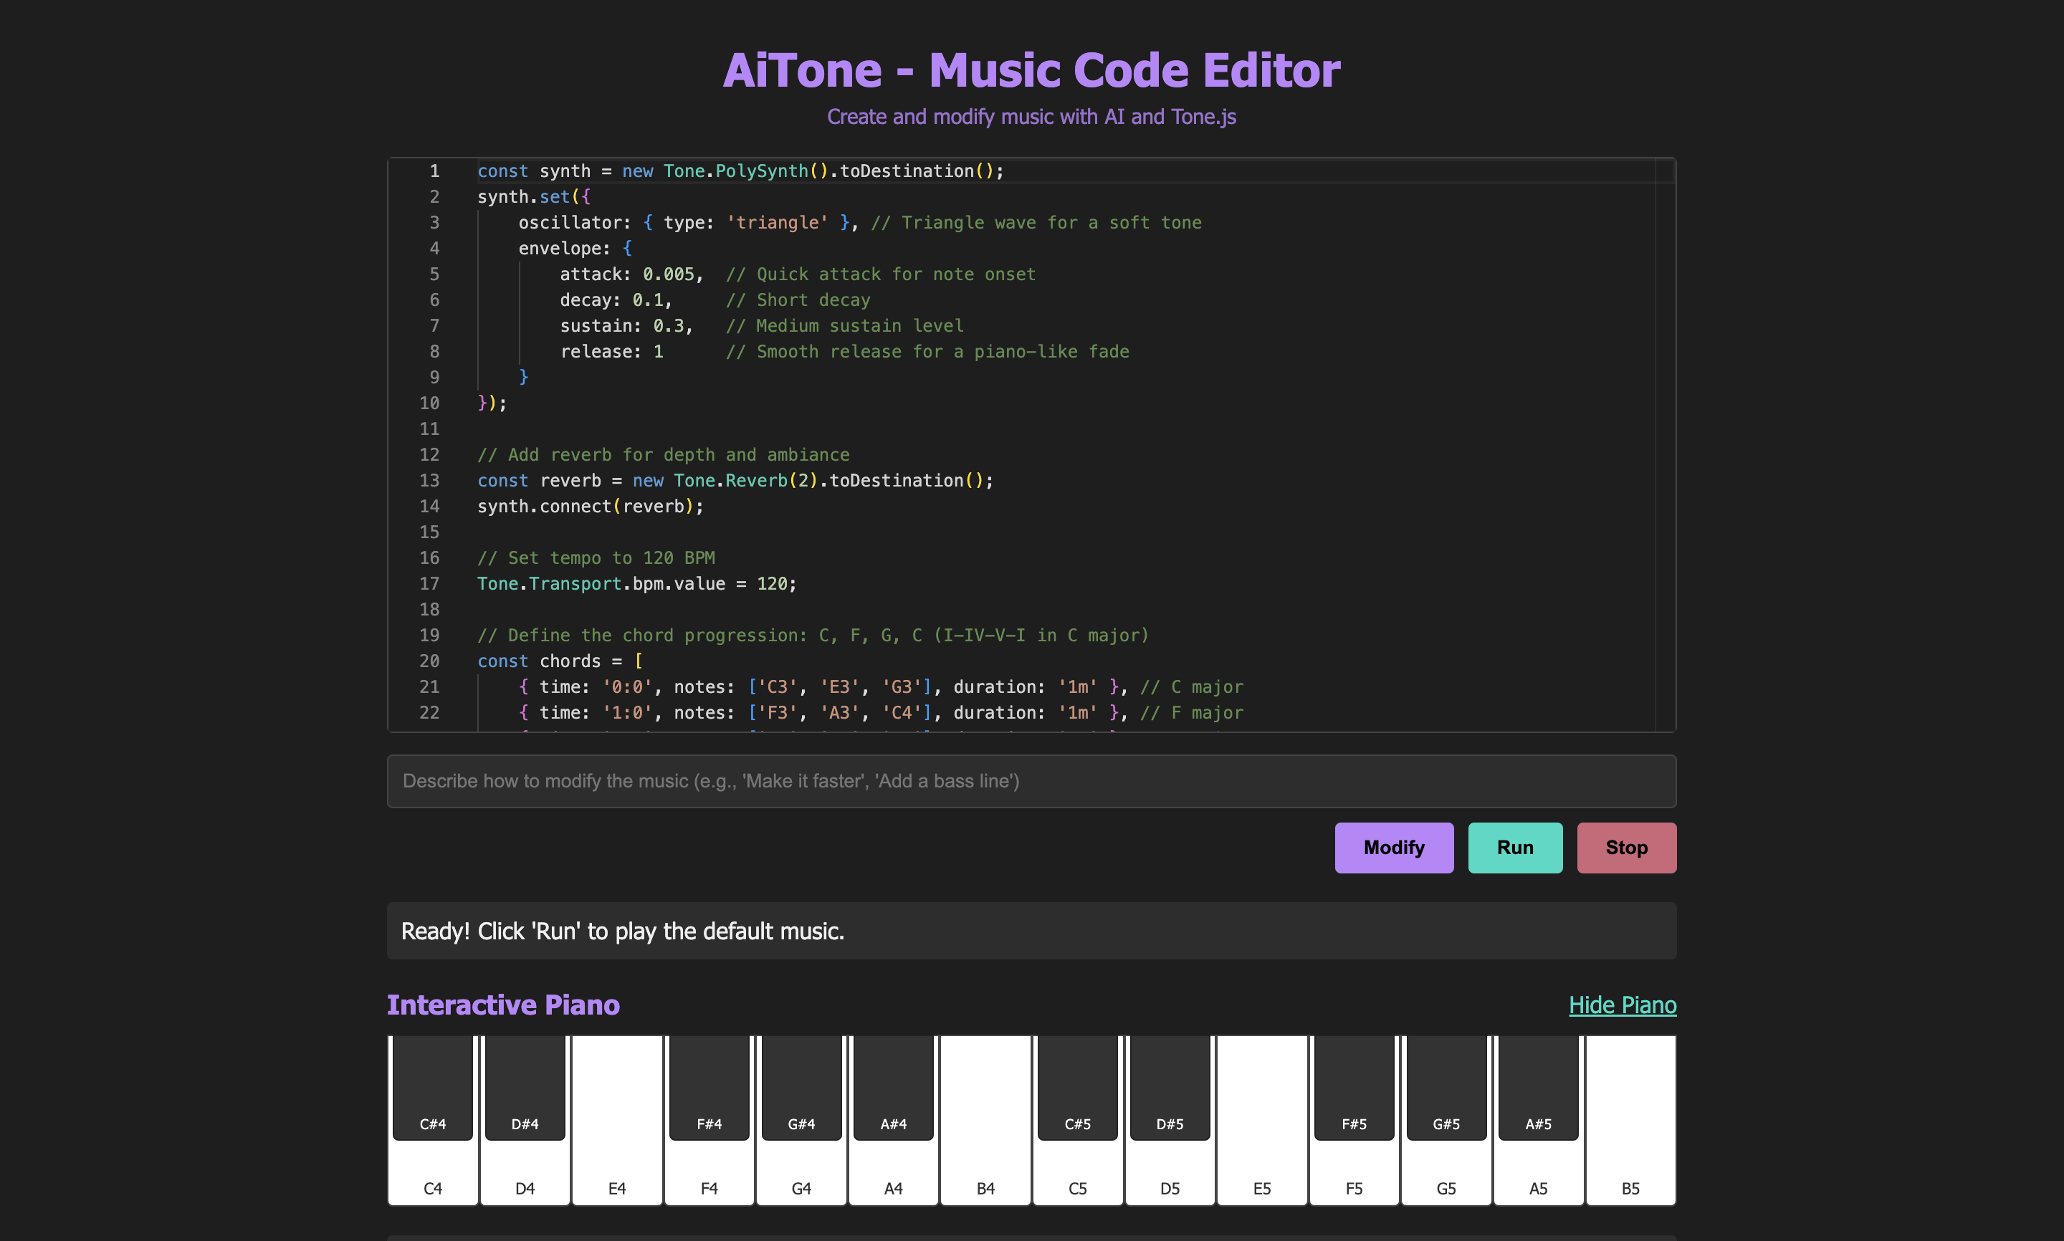
Task: Click the chord progression comment on line 19
Action: click(x=813, y=636)
